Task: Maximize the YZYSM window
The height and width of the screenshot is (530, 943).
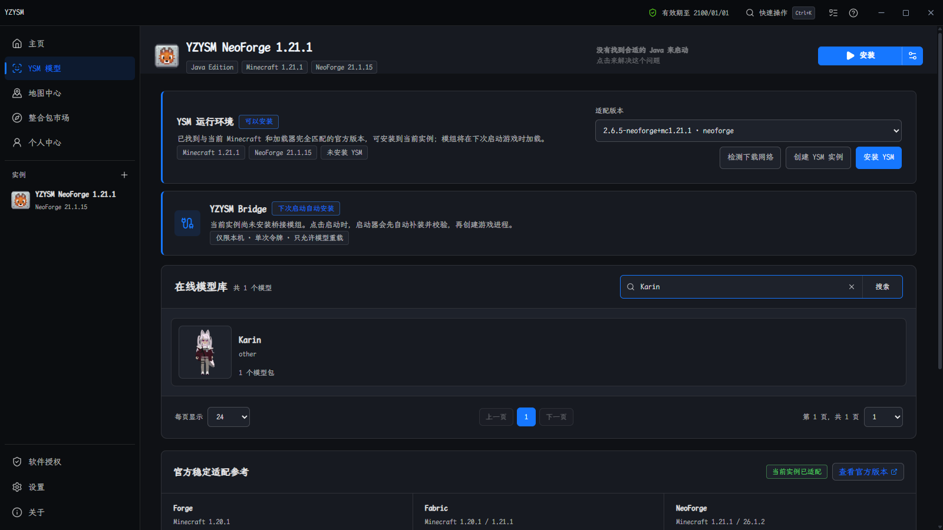Action: click(906, 13)
